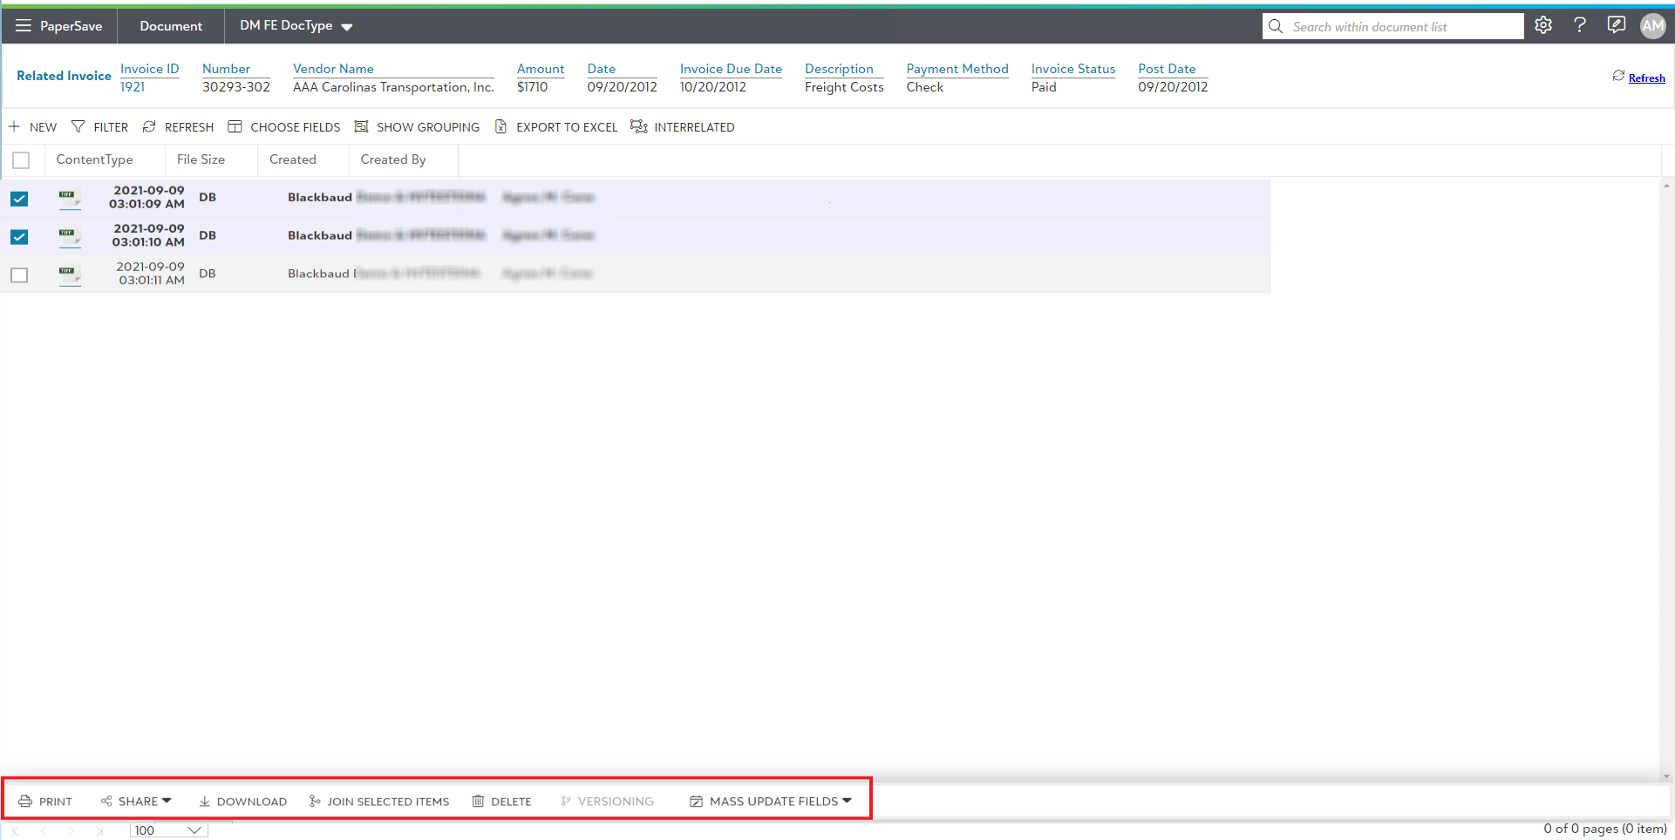Download the selected documents
The width and height of the screenshot is (1675, 840).
pos(242,802)
